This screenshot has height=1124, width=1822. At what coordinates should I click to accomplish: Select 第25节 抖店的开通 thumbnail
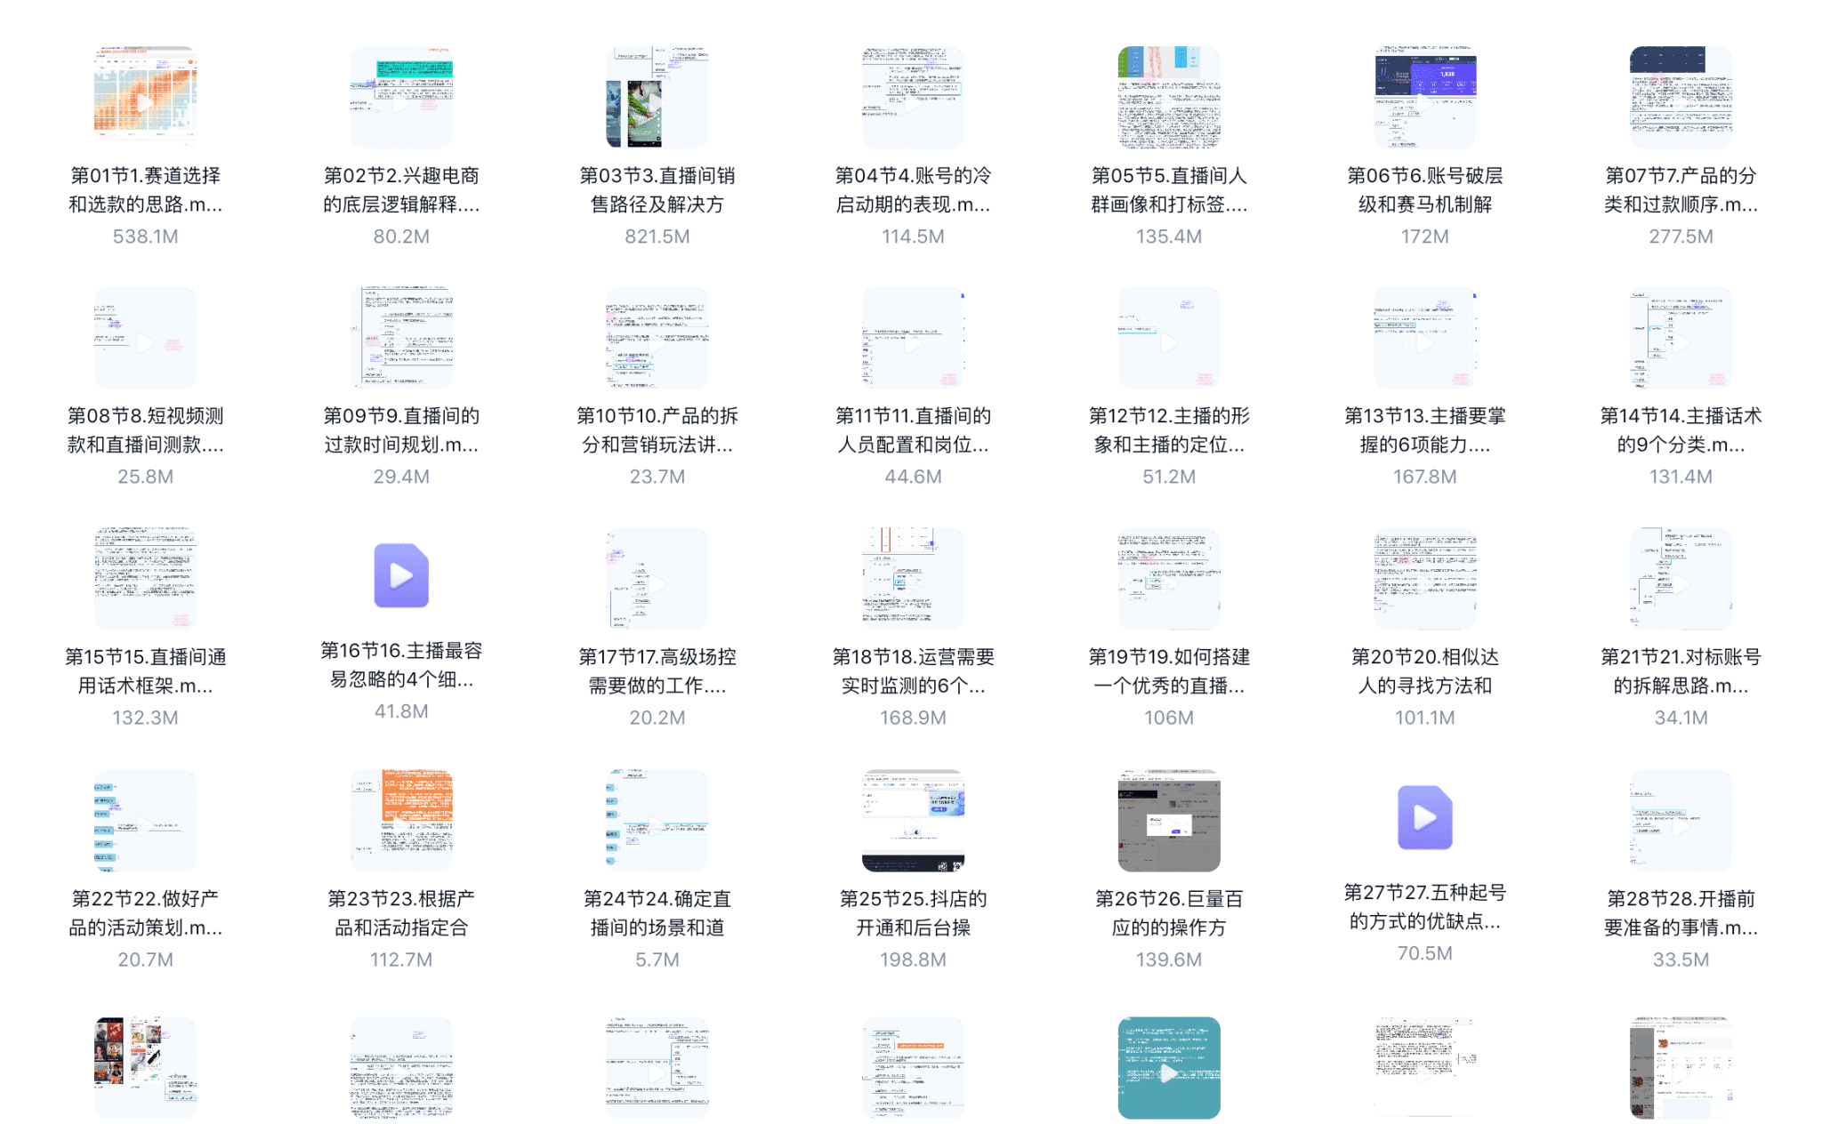click(913, 820)
